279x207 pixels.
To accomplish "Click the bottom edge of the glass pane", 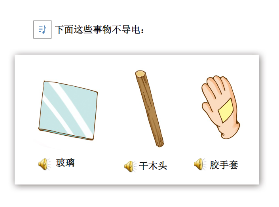I will [x=66, y=134].
